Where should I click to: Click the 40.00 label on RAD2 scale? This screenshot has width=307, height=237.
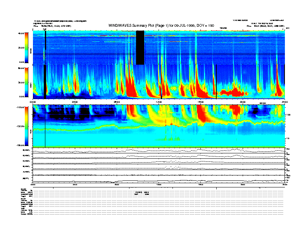coord(21,33)
